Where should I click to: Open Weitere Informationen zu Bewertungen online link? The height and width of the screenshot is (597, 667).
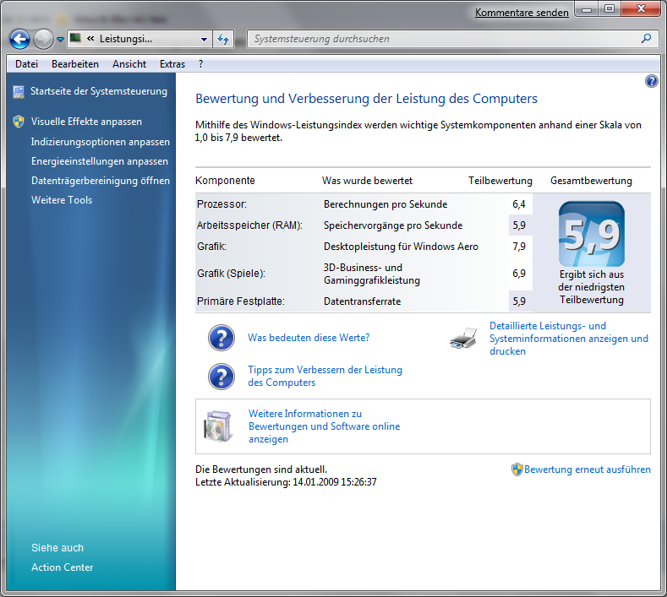pyautogui.click(x=324, y=426)
